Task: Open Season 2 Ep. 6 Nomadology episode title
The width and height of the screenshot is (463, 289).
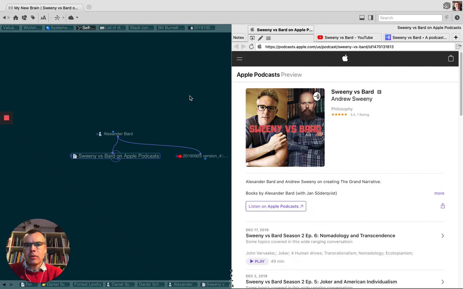Action: pyautogui.click(x=320, y=236)
